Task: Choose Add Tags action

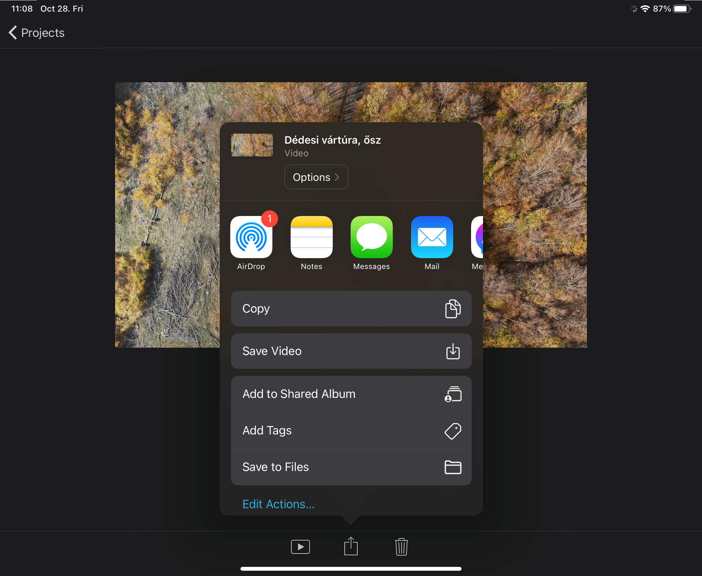Action: coord(351,431)
